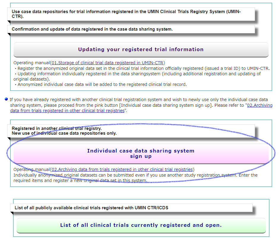
Task: Click 'Operating manual' label above the Register bullet
Action: (31, 63)
